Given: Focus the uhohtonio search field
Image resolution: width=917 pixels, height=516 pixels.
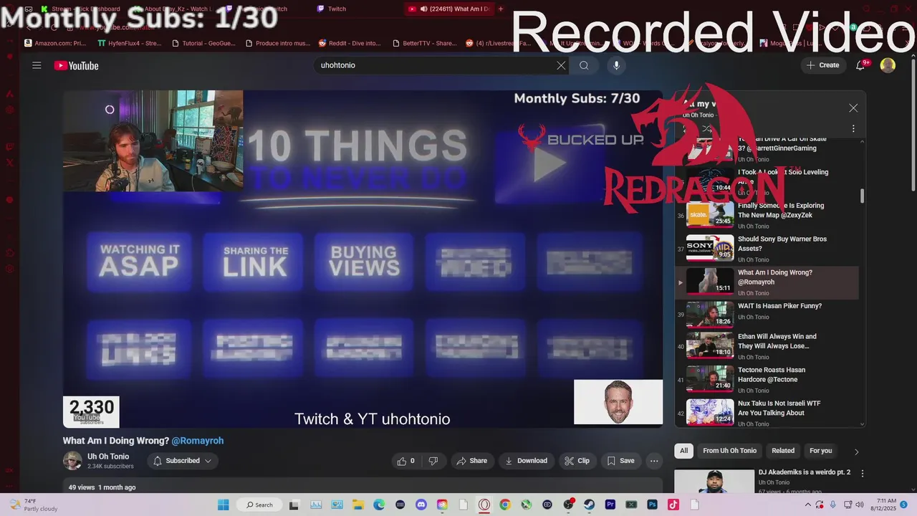Looking at the screenshot, I should coord(434,65).
